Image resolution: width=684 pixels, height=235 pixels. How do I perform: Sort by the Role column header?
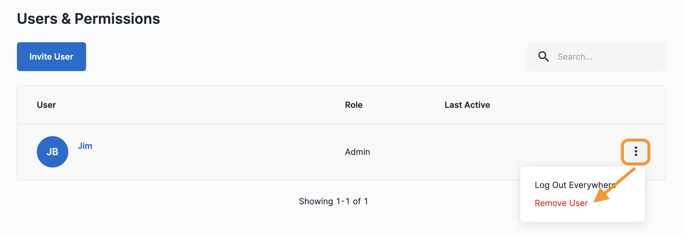[353, 105]
